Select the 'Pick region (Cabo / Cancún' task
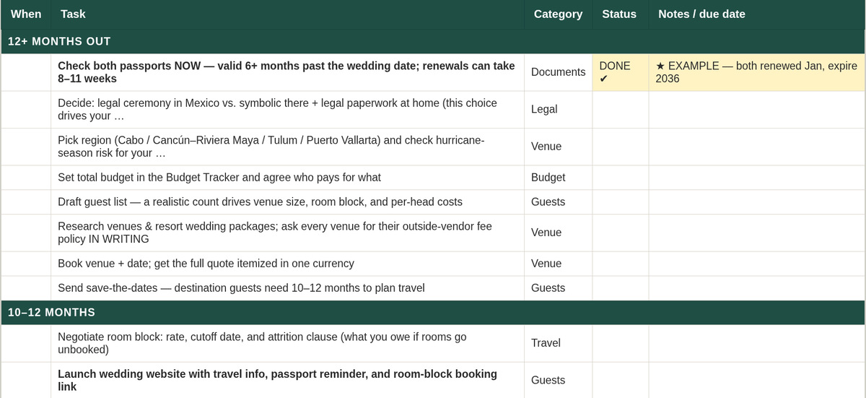This screenshot has width=866, height=398. coord(288,147)
